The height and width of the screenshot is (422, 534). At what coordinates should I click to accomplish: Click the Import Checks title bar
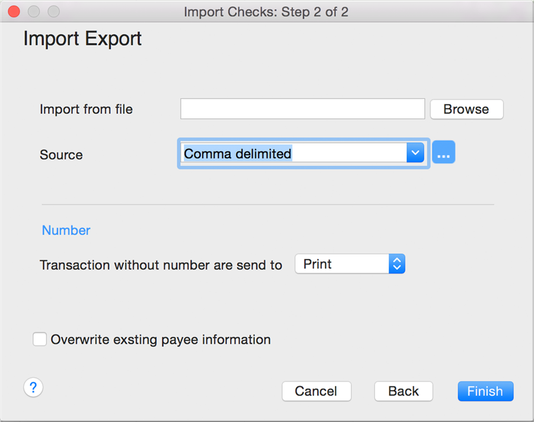coord(266,12)
